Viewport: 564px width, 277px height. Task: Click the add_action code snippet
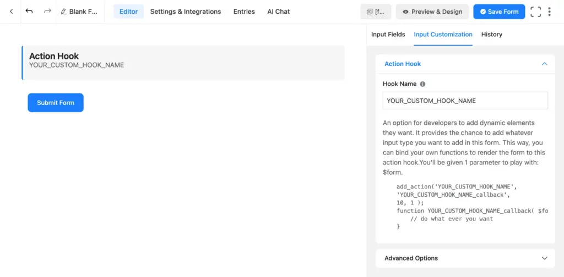472,207
